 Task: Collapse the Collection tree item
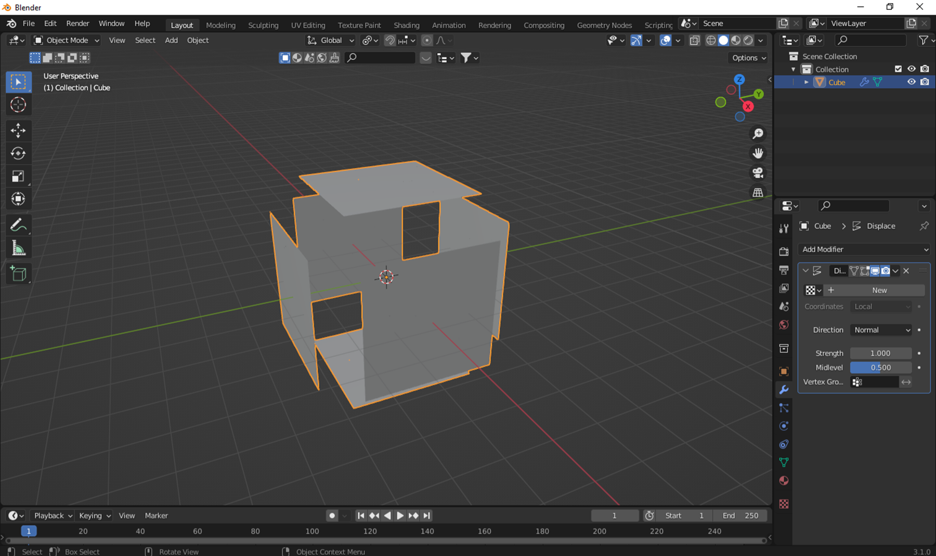point(794,69)
